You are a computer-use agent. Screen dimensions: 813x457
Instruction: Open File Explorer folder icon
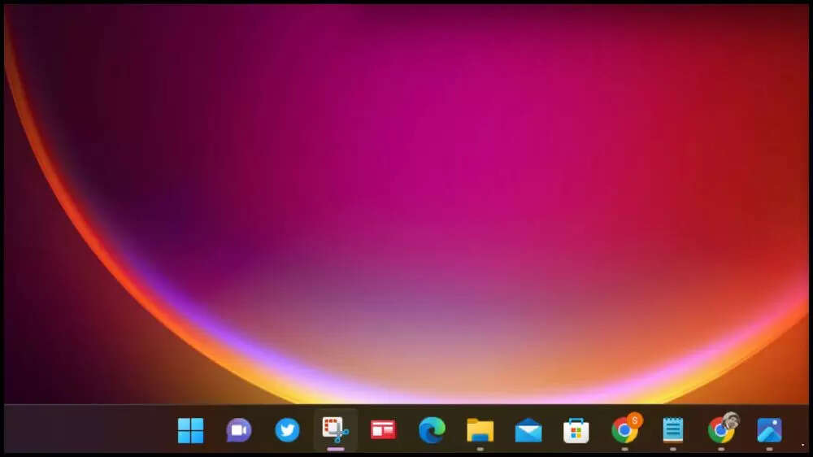(x=480, y=430)
